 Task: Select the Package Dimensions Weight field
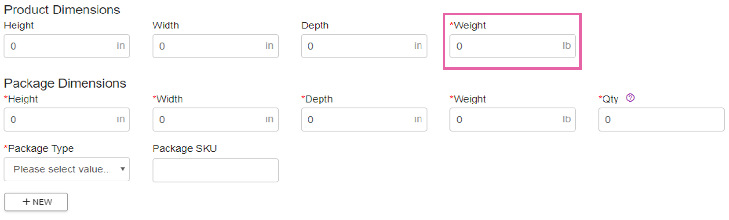513,119
